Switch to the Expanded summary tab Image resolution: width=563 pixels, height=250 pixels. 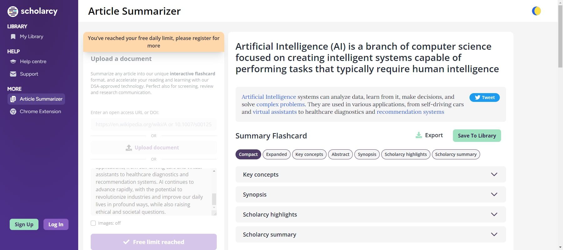click(x=276, y=154)
